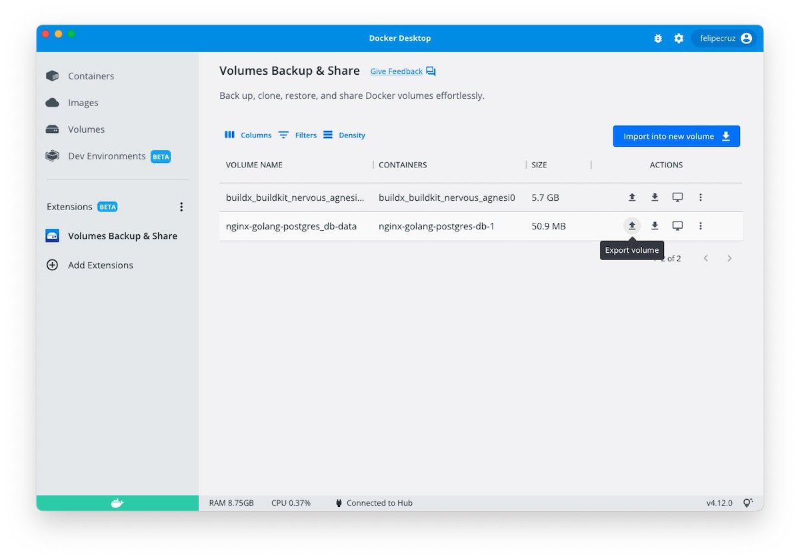Select Volumes Backup & Share extension
Viewport: 800px width, 559px height.
click(x=122, y=235)
